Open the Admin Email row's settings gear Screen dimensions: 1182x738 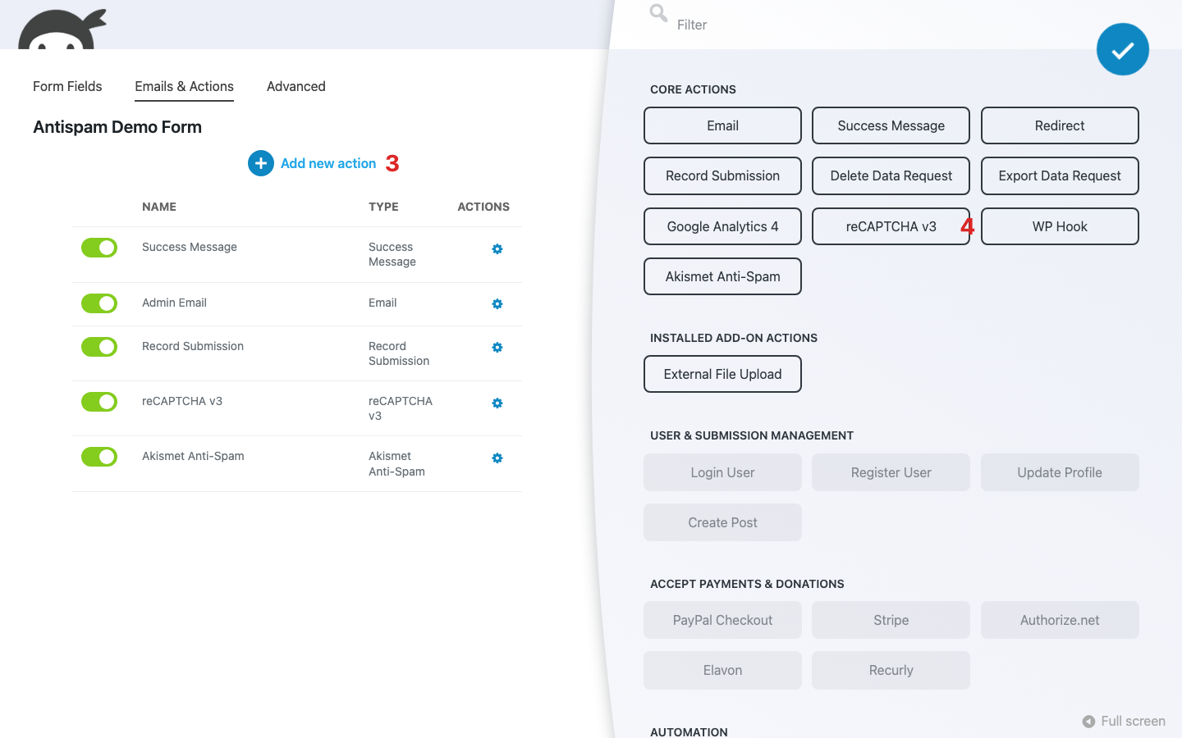pos(497,303)
